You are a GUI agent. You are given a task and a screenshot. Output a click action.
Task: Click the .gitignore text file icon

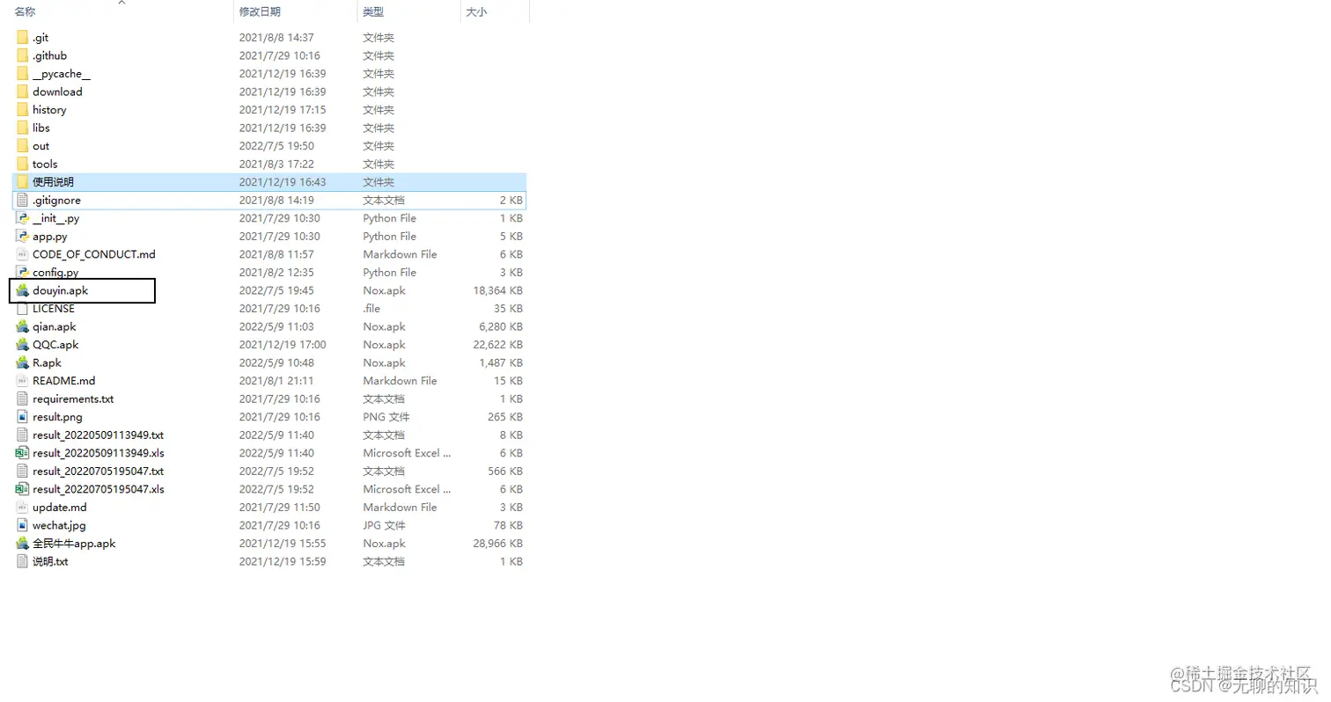[23, 200]
